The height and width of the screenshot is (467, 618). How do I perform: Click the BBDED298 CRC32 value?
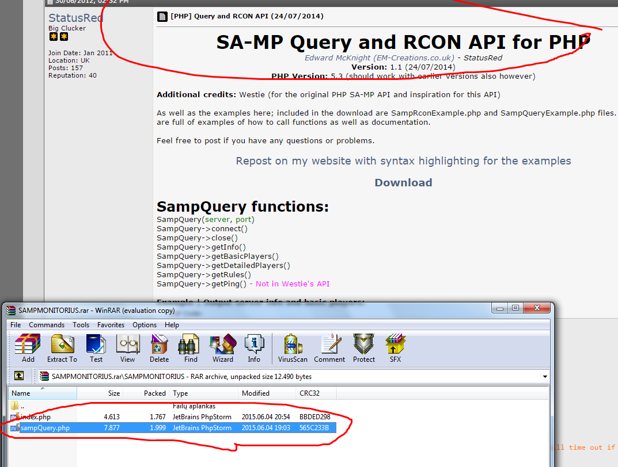click(x=314, y=416)
